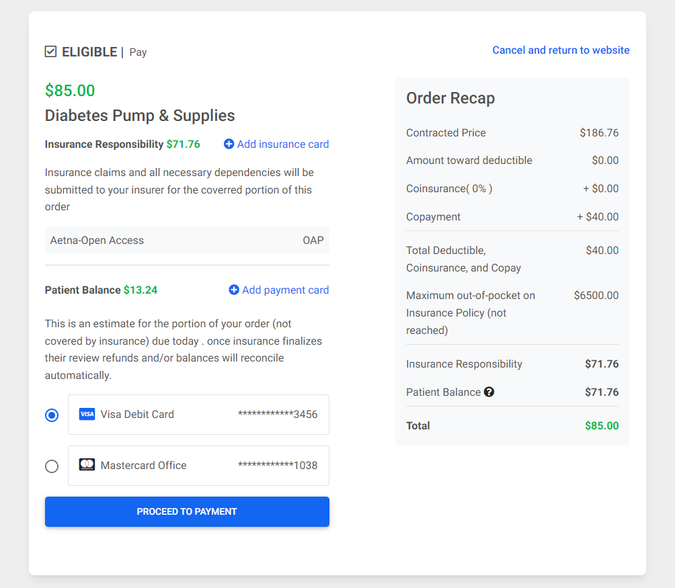Click the Visa logo on the debit card entry

coord(87,415)
